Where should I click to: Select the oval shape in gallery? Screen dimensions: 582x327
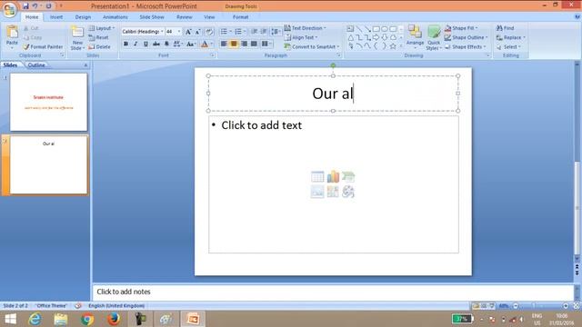pyautogui.click(x=385, y=28)
